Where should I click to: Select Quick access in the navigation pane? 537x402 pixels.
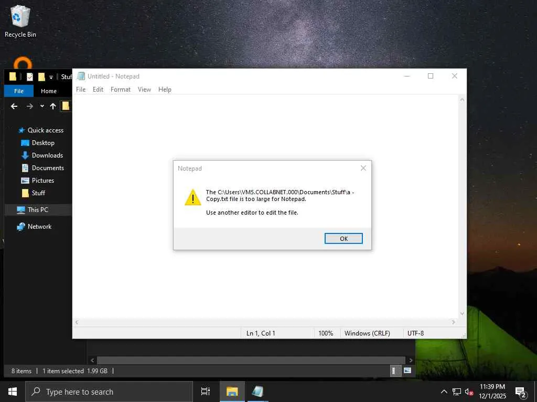pos(46,130)
